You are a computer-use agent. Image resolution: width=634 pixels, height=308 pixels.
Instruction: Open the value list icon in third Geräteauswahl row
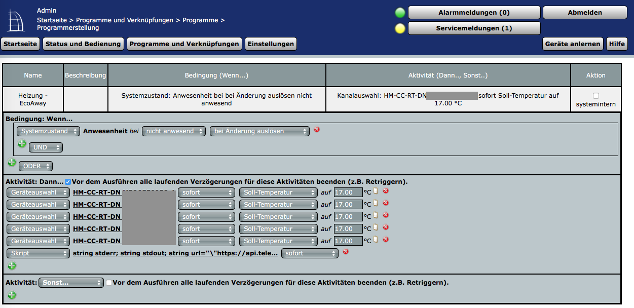[376, 215]
